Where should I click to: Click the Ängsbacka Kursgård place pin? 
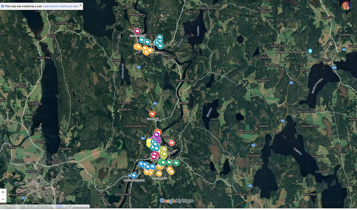[x=311, y=51]
